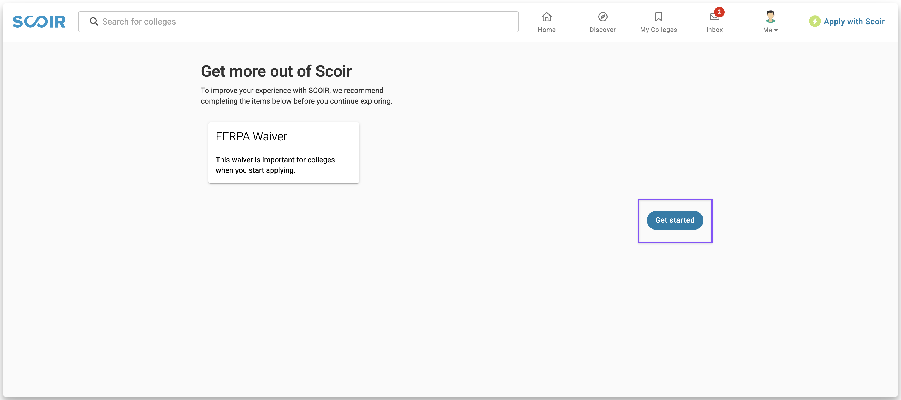Screen dimensions: 901x400
Task: Follow the Apply with Scoir link
Action: pyautogui.click(x=854, y=22)
